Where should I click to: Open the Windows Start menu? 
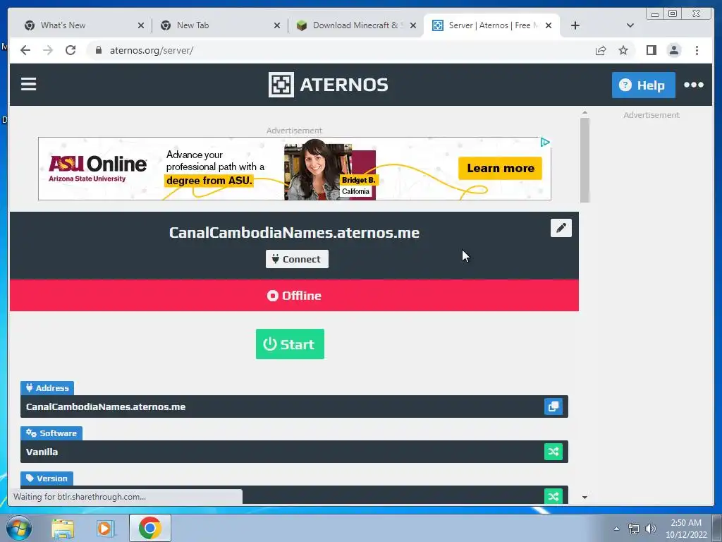coord(19,528)
